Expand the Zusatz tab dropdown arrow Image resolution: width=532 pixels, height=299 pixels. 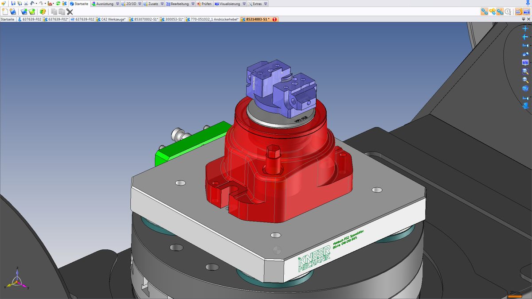click(x=162, y=4)
